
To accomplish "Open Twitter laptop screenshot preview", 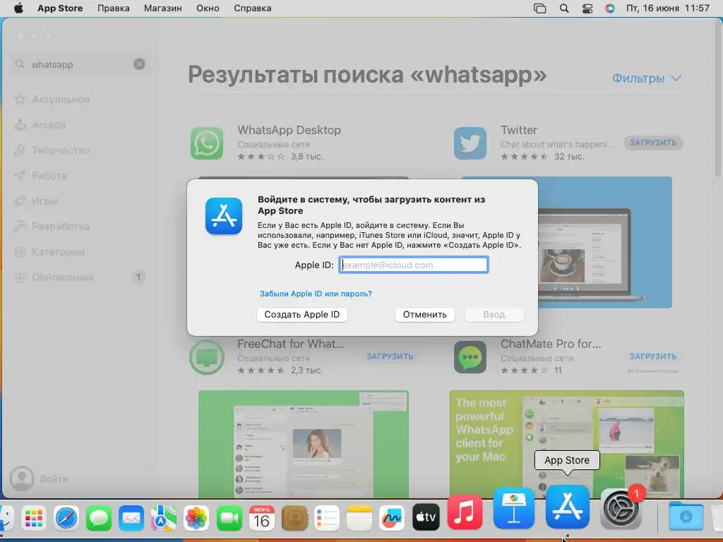I will click(x=605, y=243).
